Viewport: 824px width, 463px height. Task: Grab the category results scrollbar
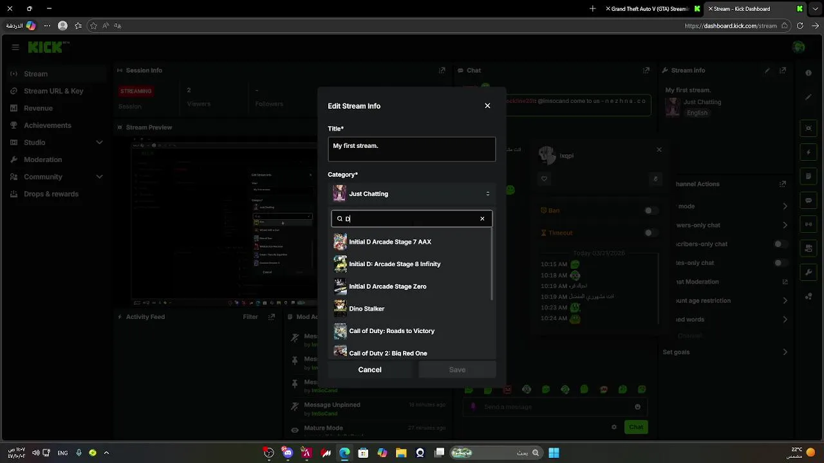point(492,265)
